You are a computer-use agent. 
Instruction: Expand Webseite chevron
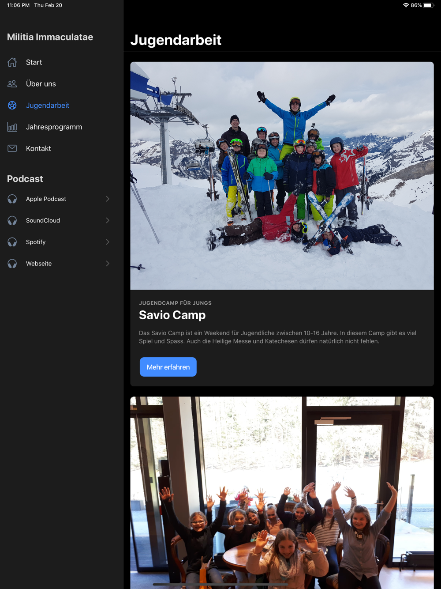(108, 264)
